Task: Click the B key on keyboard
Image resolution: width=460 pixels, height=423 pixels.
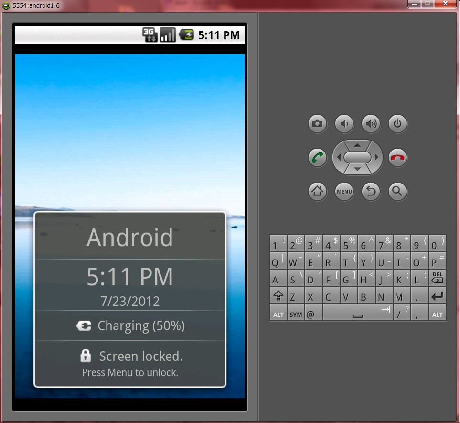Action: tap(366, 295)
